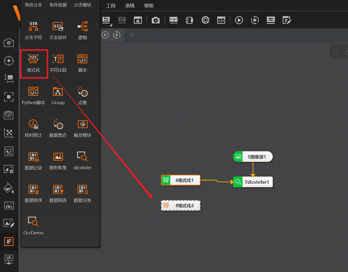The width and height of the screenshot is (348, 272).
Task: Open the IF logic tools category
Action: pos(9,241)
